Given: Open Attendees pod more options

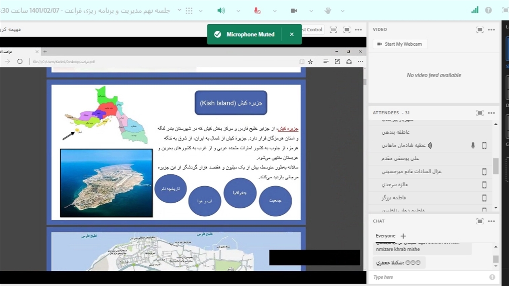Looking at the screenshot, I should [x=492, y=113].
